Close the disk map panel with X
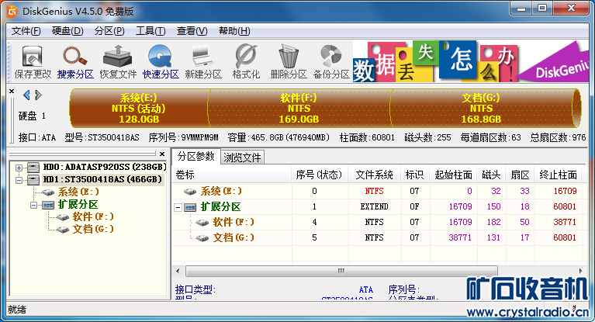Viewport: 595px width, 322px height. (12, 91)
